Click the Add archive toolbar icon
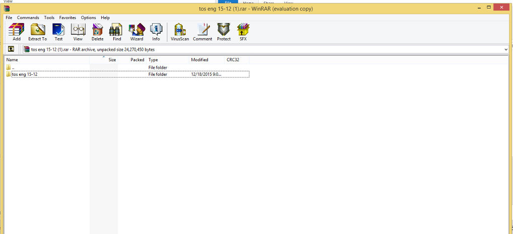The width and height of the screenshot is (513, 234). (17, 32)
